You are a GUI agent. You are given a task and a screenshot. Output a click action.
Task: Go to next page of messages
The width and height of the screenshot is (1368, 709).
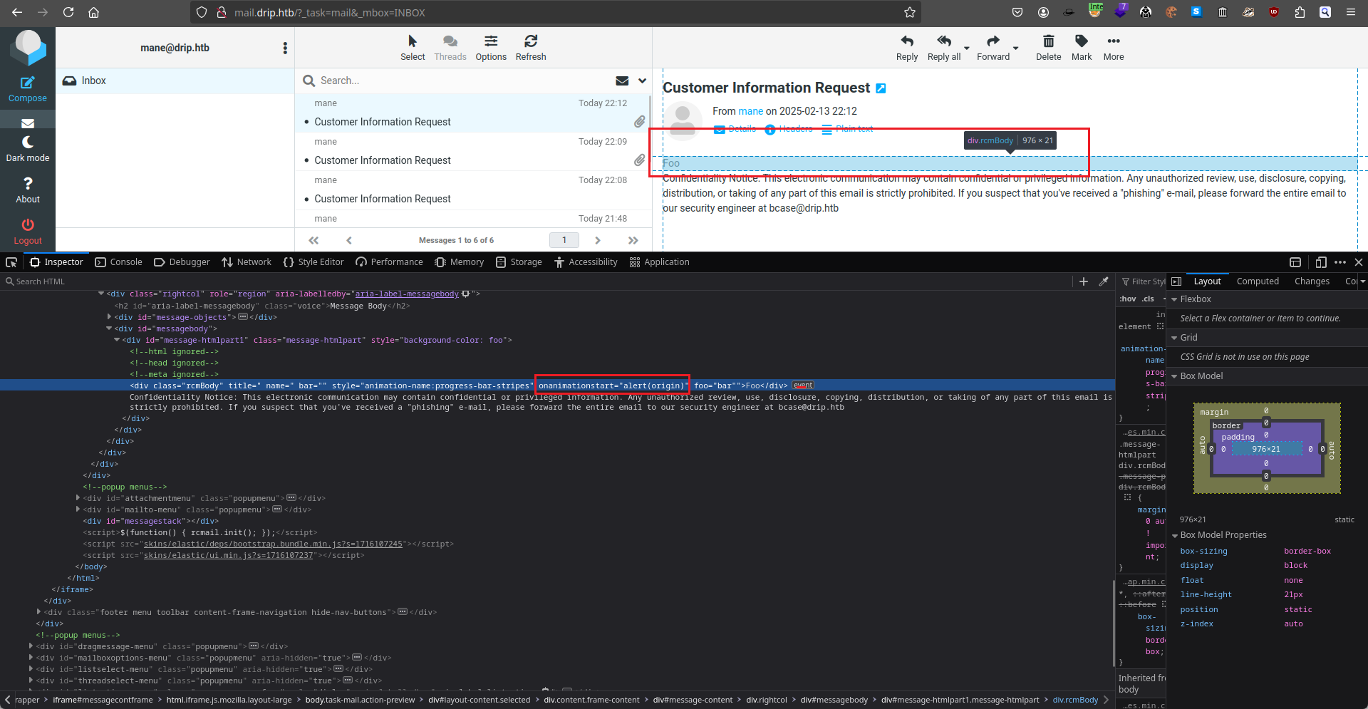[x=597, y=240]
